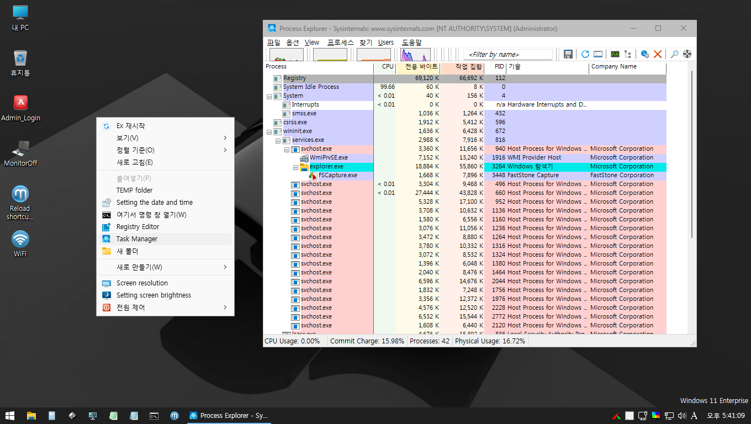751x424 pixels.
Task: Open the 프로세스 menu
Action: [340, 43]
